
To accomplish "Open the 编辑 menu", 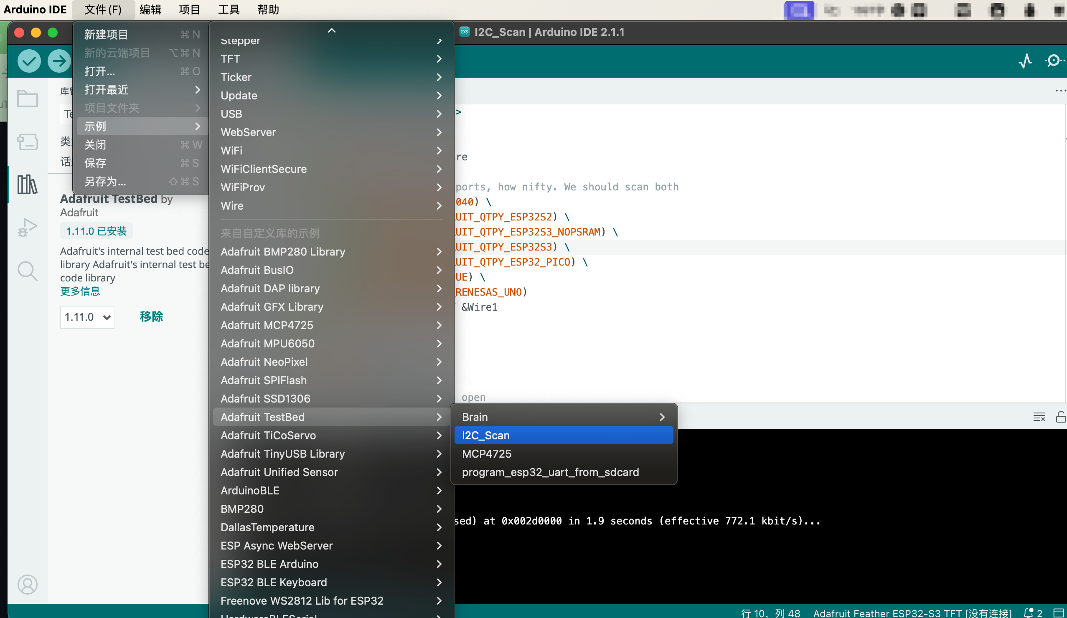I will coord(151,10).
